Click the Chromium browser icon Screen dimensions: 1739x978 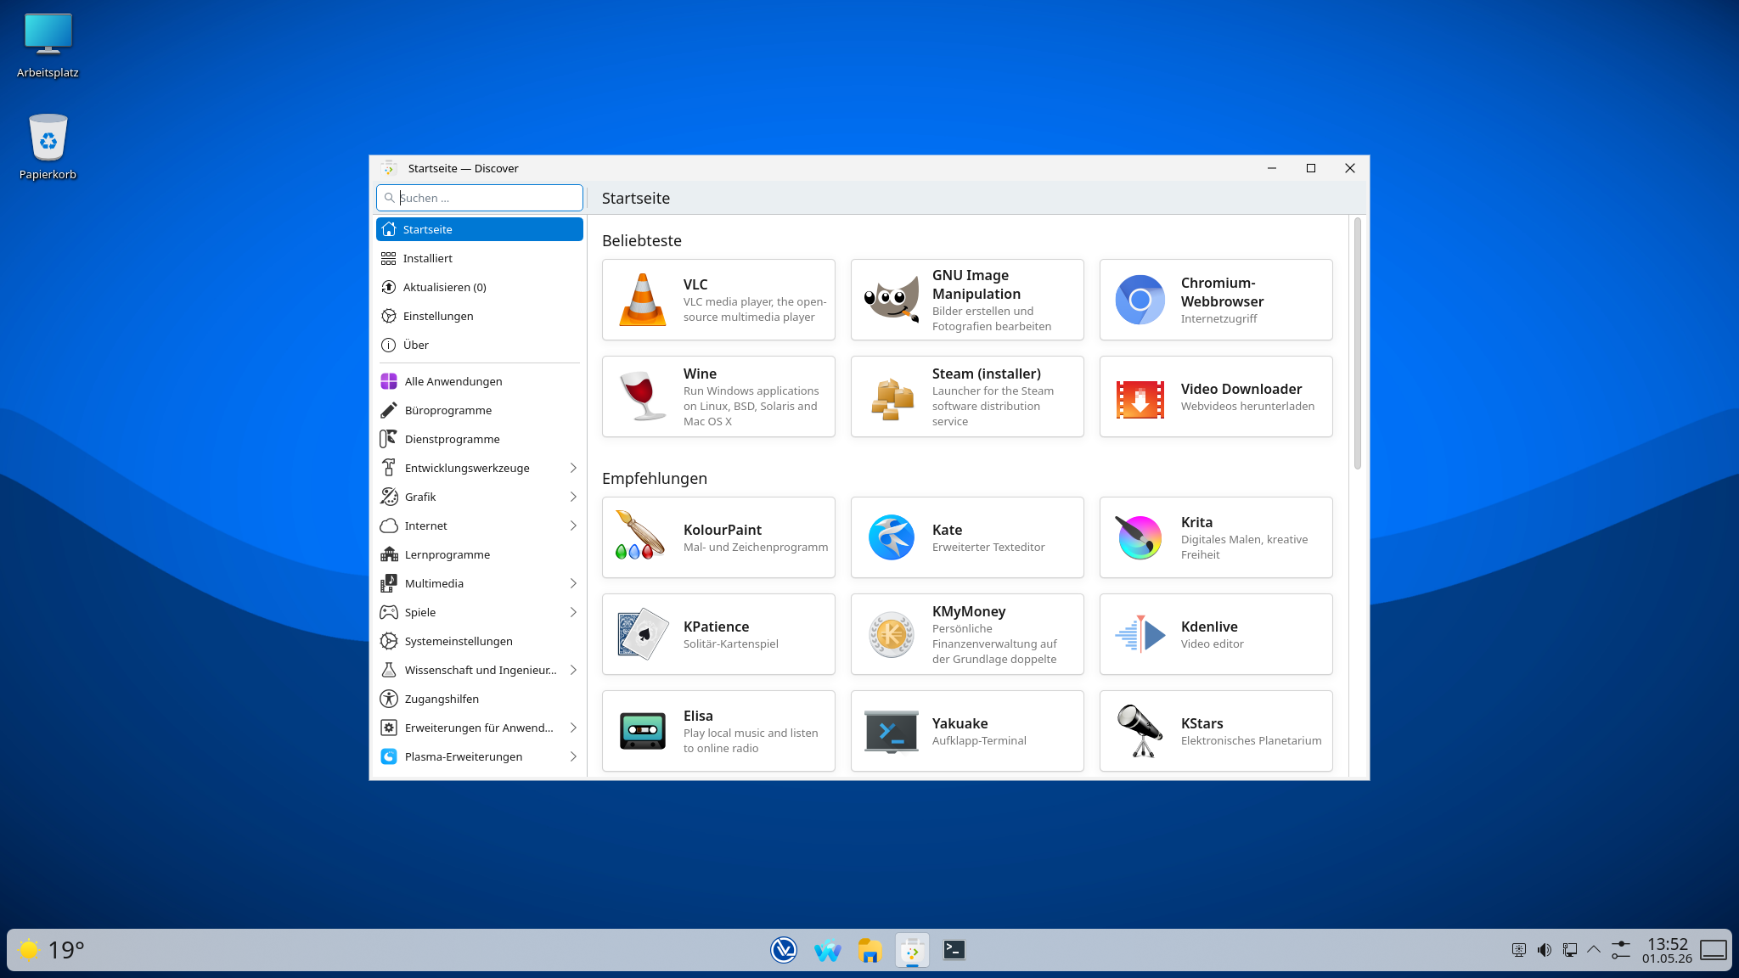tap(1140, 300)
